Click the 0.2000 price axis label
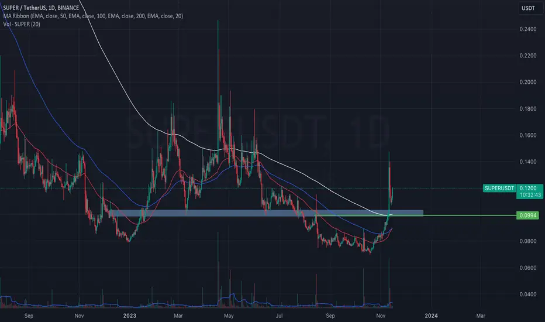 coord(527,82)
